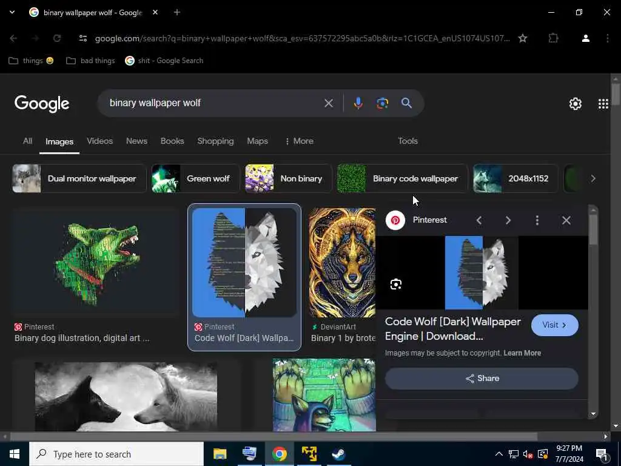Open the Code Wolf Wallpaper Engine title link
Screen dimensions: 621x466
(452, 329)
